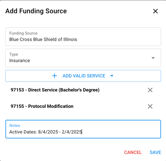Select the Type field showing Insurance
The width and height of the screenshot is (166, 161).
83,58
